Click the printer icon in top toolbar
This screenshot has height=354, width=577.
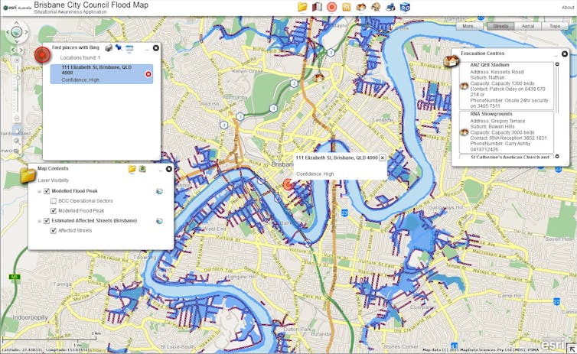pyautogui.click(x=390, y=7)
